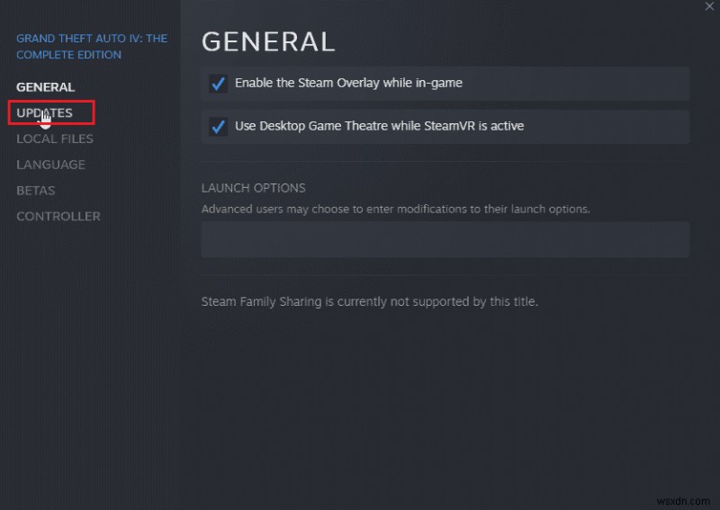Screen dimensions: 720x510
Task: Switch to the Local Files tab
Action: click(55, 139)
